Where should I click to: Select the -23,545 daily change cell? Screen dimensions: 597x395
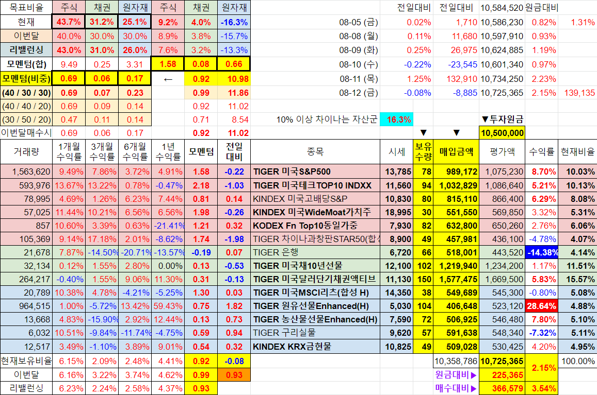tap(456, 64)
